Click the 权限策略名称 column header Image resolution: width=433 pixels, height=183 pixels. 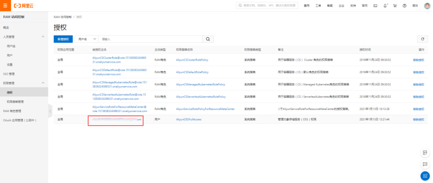click(184, 50)
